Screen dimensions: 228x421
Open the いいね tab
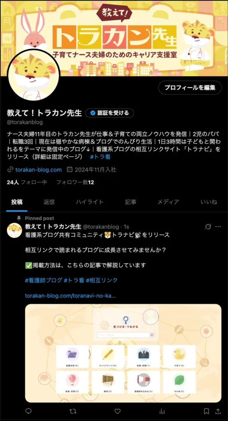[209, 202]
